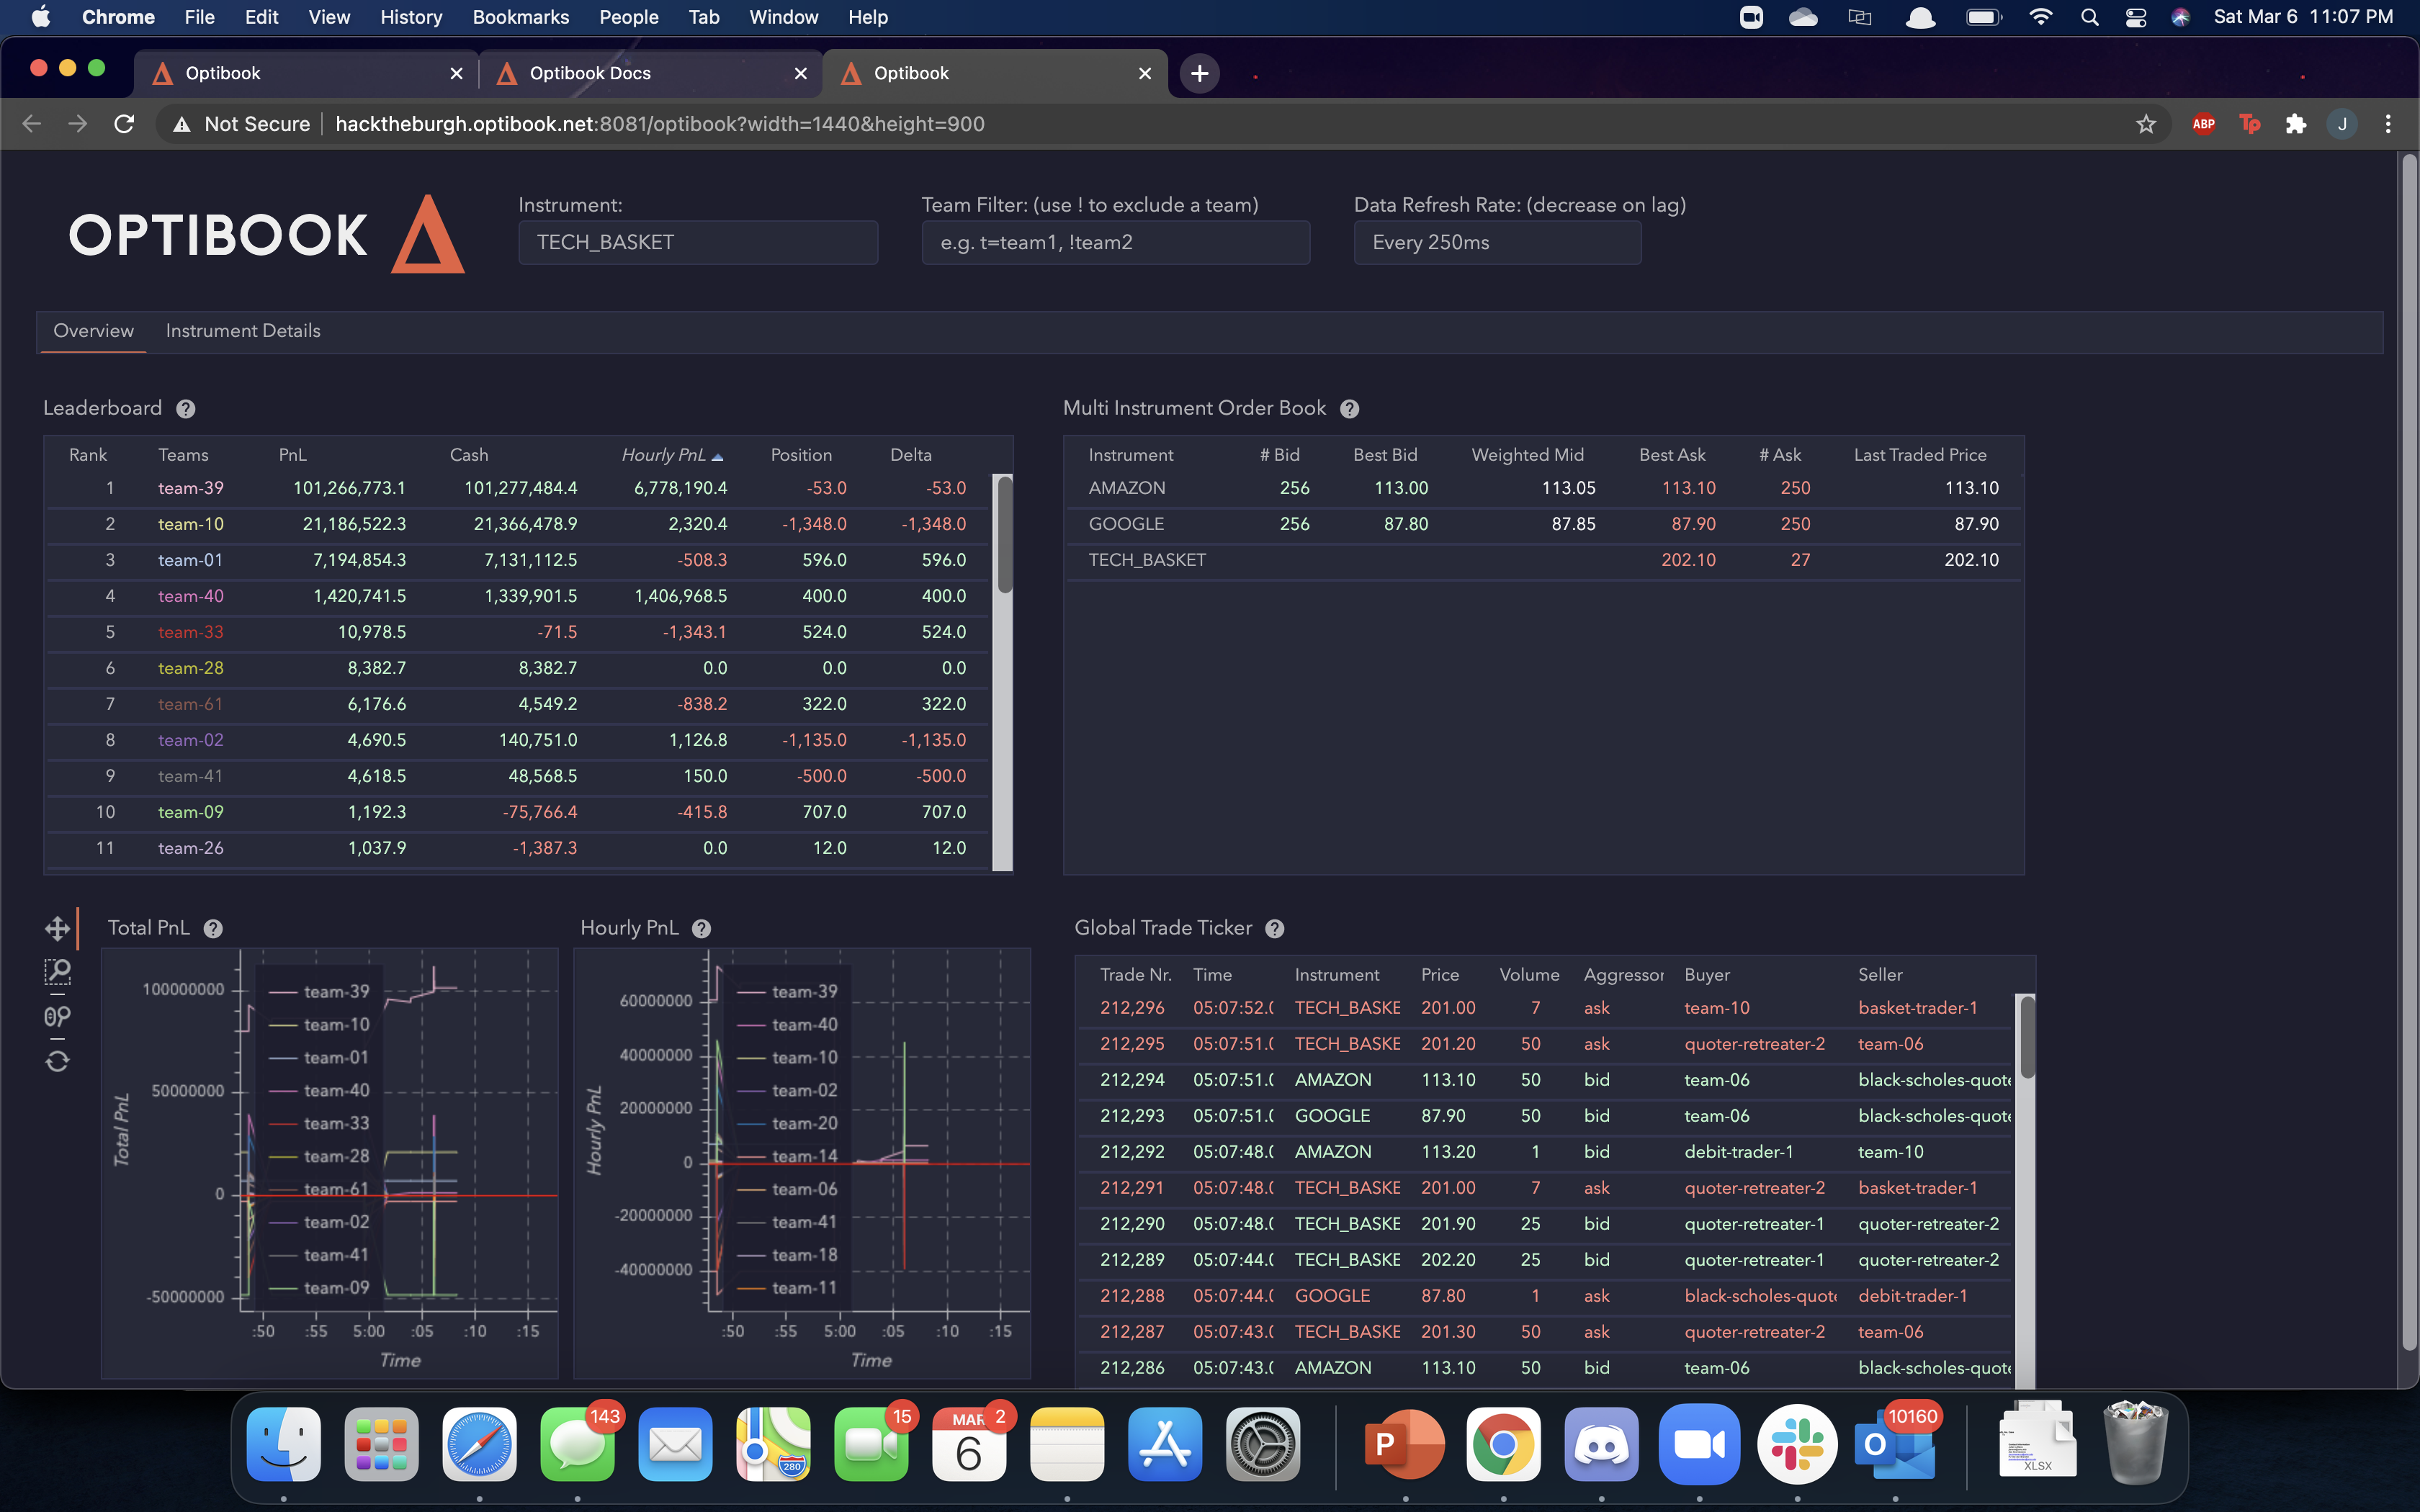Select the Box Zoom chart tool

(x=57, y=972)
